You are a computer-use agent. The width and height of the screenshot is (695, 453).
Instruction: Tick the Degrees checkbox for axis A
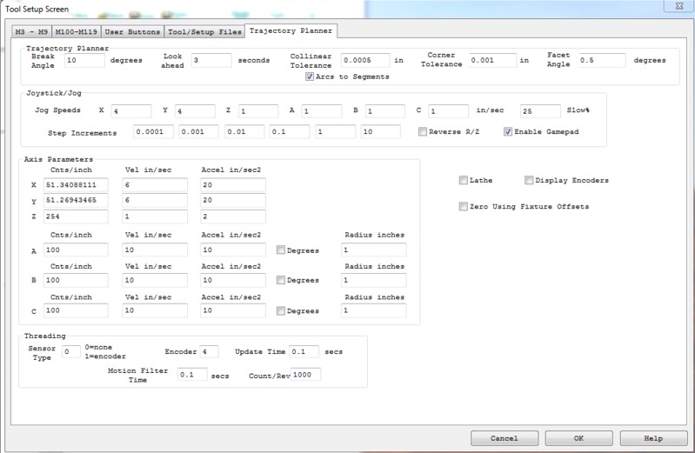[x=281, y=250]
